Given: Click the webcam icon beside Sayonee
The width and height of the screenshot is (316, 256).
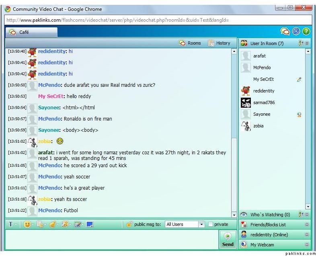Looking at the screenshot, I should pos(299,115).
